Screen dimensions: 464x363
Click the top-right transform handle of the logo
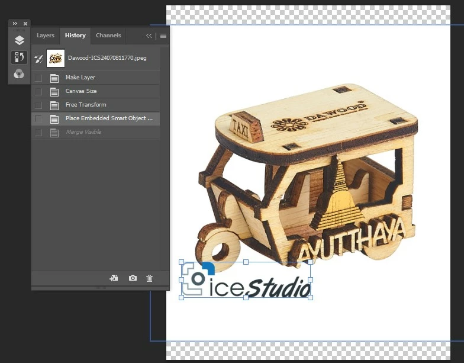pyautogui.click(x=310, y=262)
